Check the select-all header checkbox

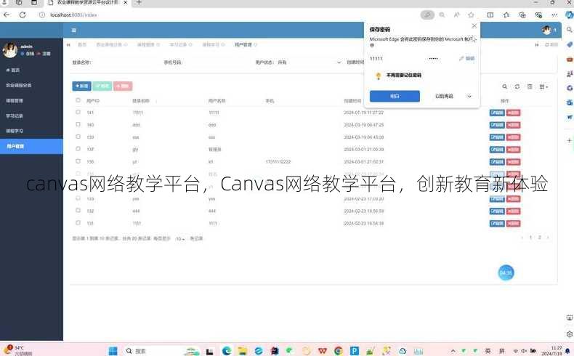[x=78, y=100]
